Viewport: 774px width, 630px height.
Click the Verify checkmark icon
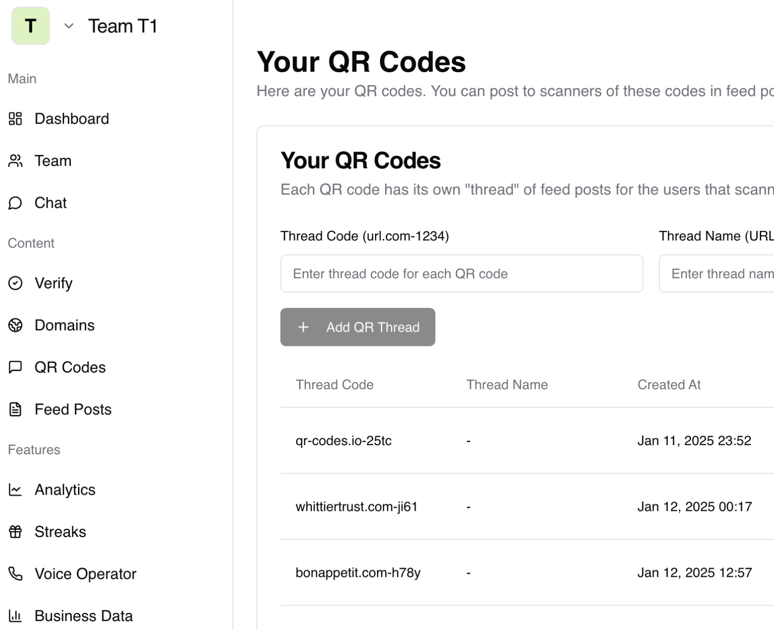pyautogui.click(x=15, y=283)
